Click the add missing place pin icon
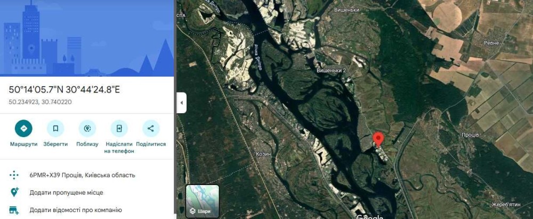The height and width of the screenshot is (219, 533). pos(14,192)
